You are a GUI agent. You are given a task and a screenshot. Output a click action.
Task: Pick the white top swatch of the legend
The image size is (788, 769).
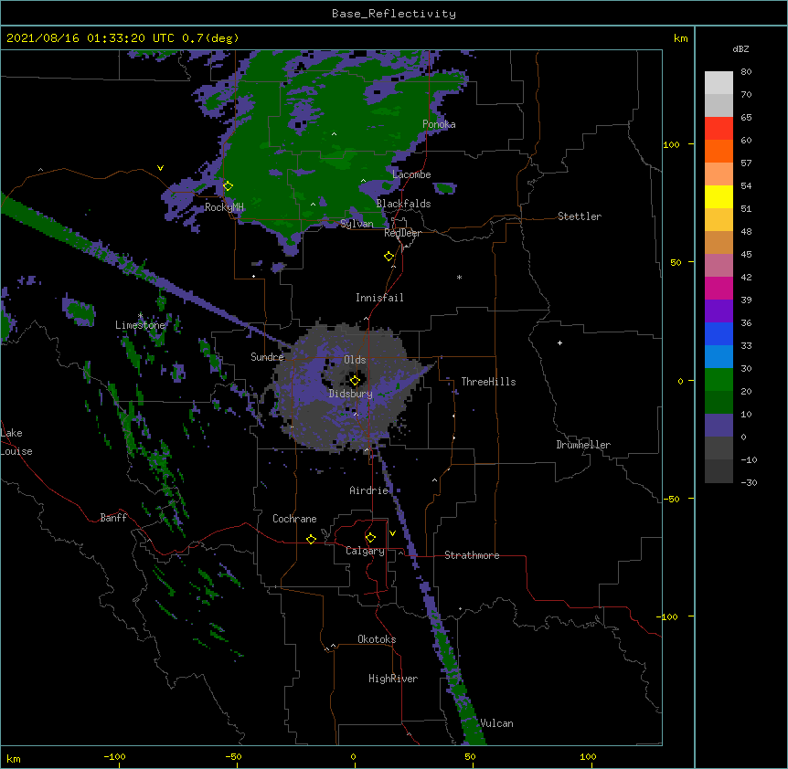[719, 82]
